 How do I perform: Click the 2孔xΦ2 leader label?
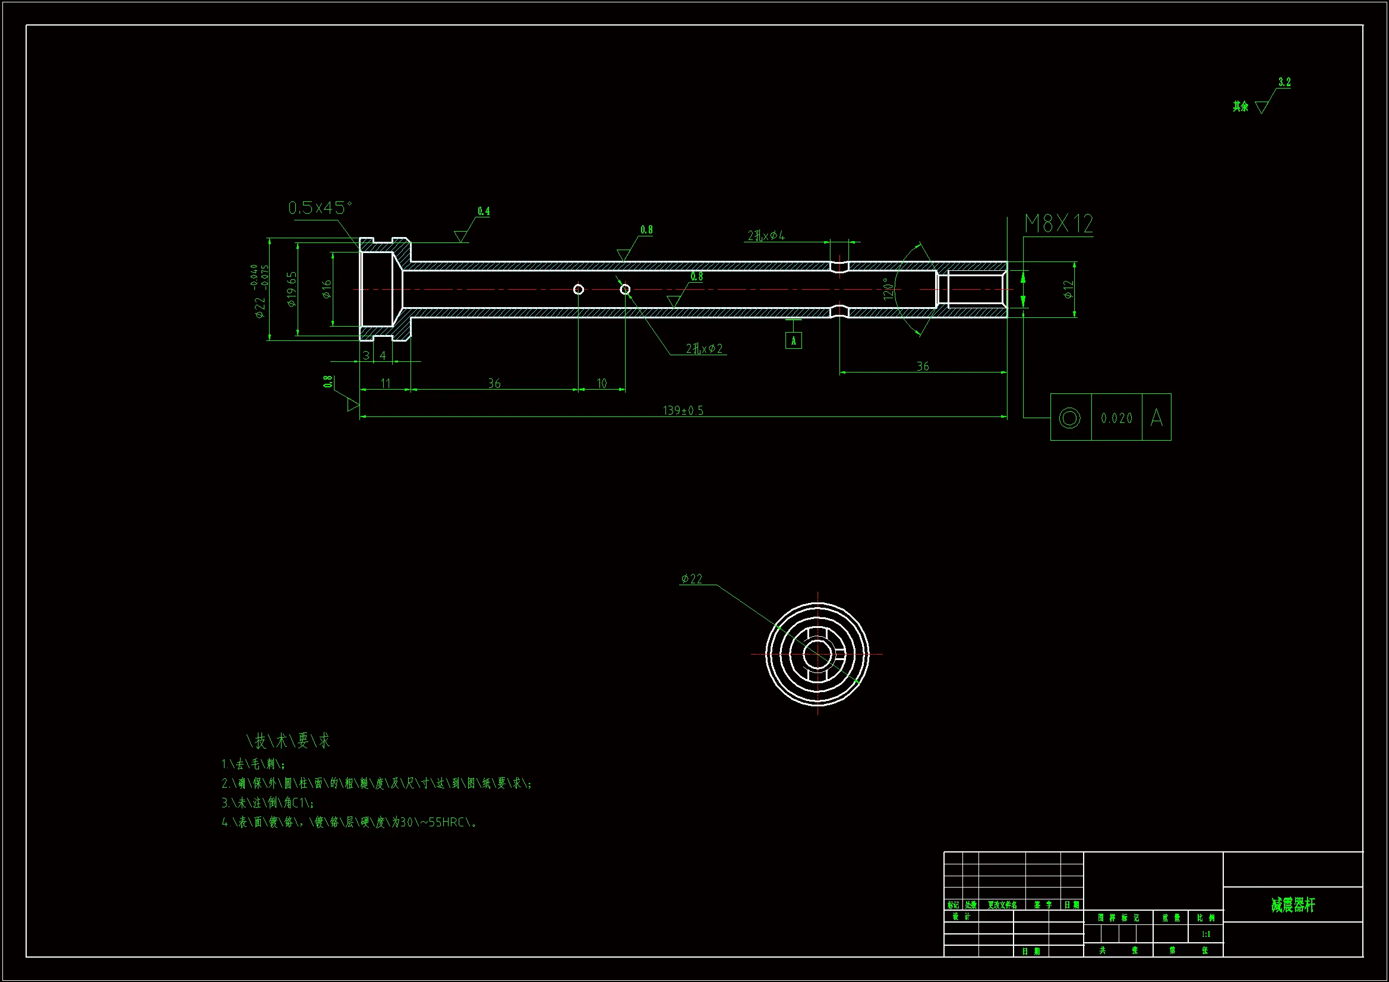point(703,349)
